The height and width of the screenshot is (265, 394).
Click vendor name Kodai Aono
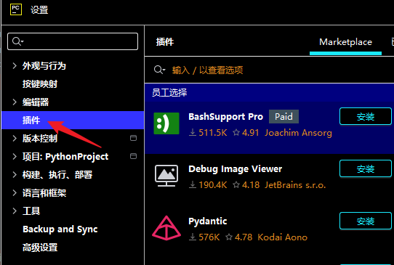(x=283, y=237)
